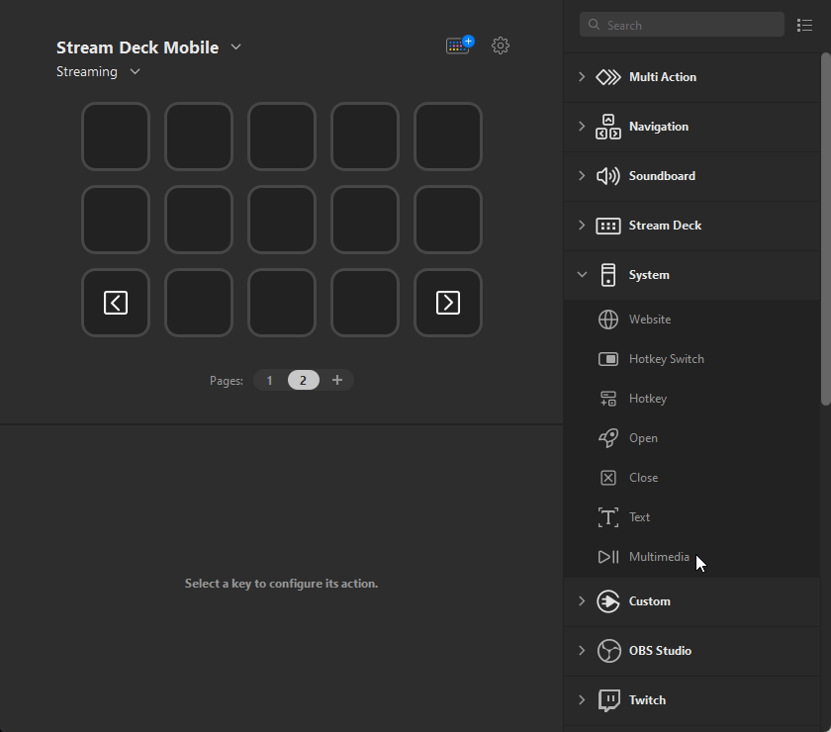Select the Open action rocket icon

pyautogui.click(x=608, y=438)
